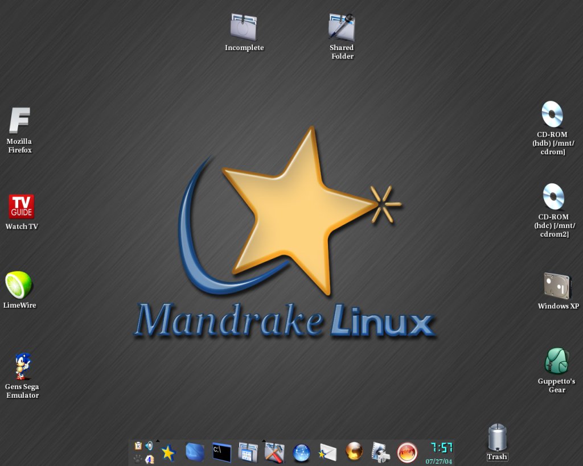This screenshot has width=583, height=466.
Task: Click the number 4 tray icon
Action: 150,459
